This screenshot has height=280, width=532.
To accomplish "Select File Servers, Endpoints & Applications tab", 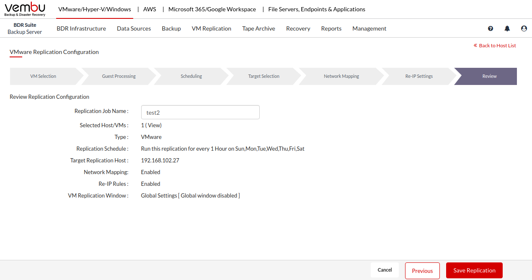I will 316,9.
